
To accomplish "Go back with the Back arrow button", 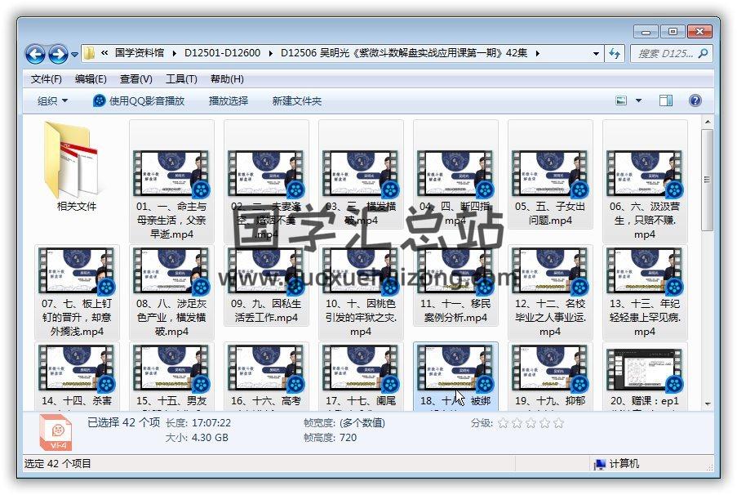I will [35, 54].
